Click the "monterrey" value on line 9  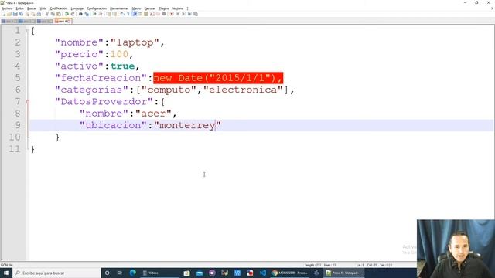point(187,125)
